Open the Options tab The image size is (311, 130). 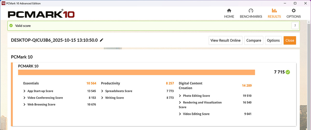(294, 13)
